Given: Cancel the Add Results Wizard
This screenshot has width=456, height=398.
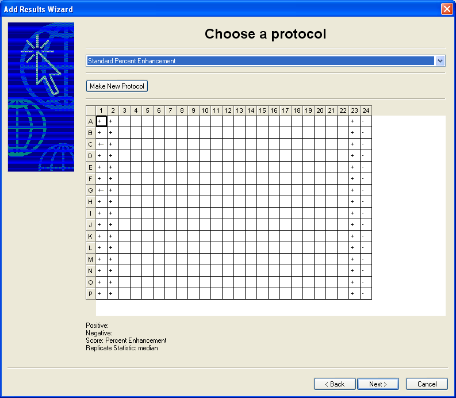Looking at the screenshot, I should coord(427,384).
